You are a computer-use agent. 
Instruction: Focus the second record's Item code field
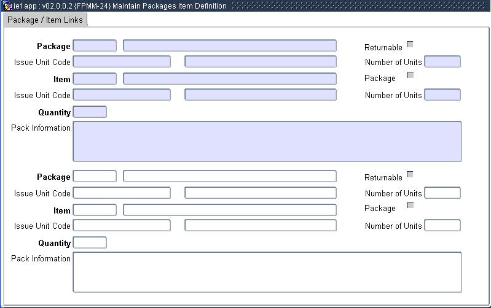point(95,210)
